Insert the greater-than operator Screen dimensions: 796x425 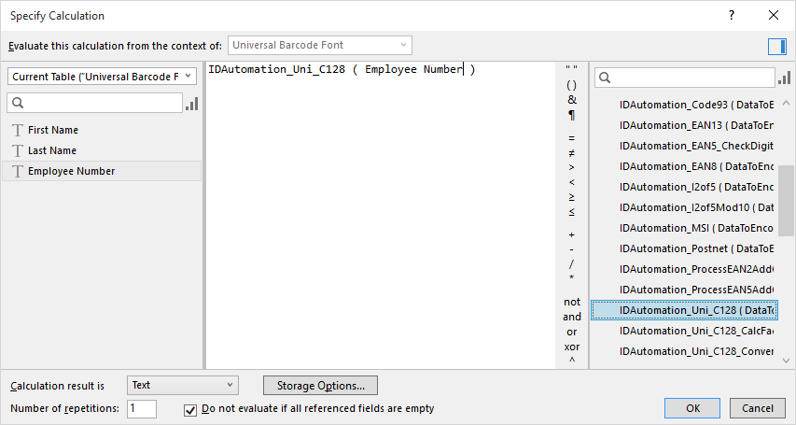coord(572,168)
